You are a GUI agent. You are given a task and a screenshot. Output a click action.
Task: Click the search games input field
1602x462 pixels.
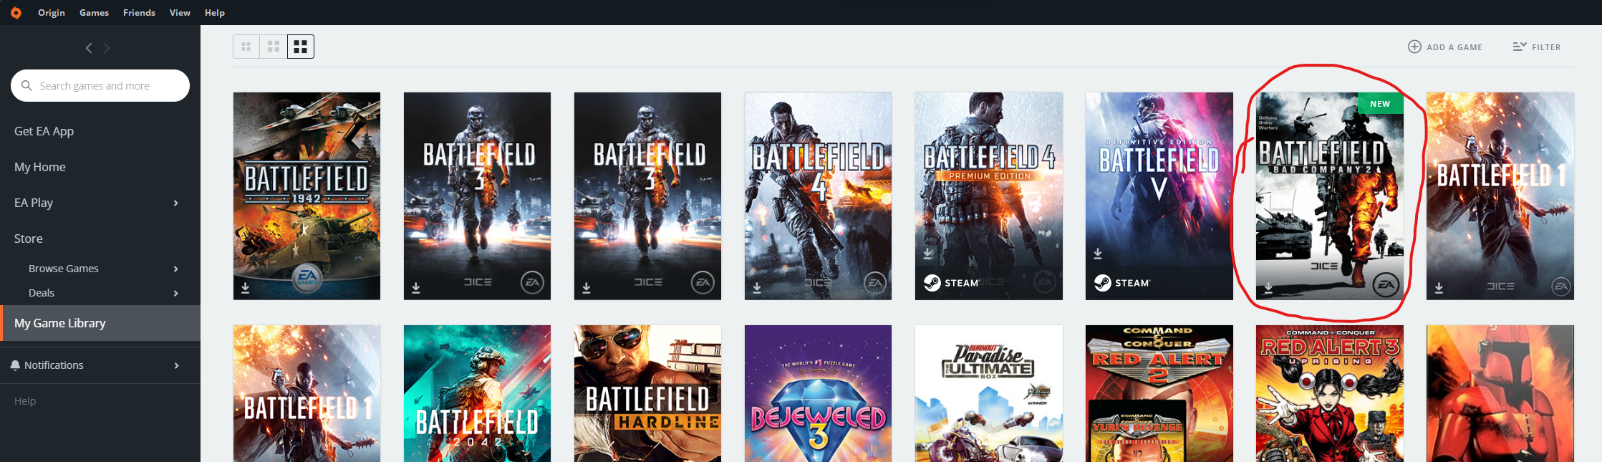pyautogui.click(x=100, y=86)
